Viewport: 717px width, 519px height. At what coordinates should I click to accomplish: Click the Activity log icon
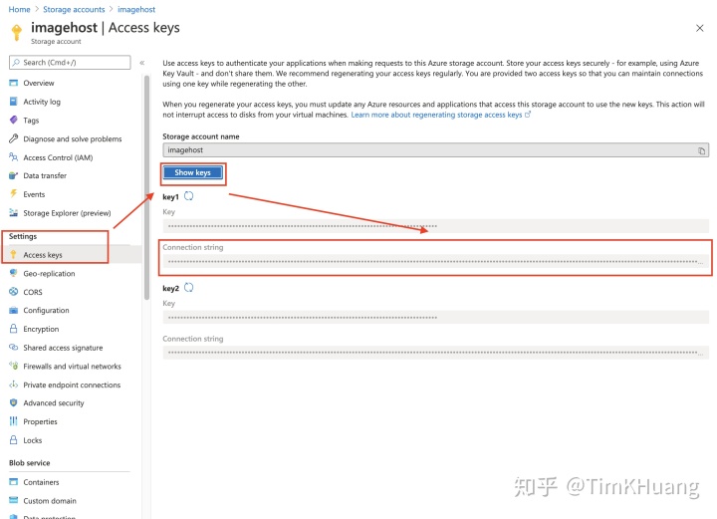point(14,102)
